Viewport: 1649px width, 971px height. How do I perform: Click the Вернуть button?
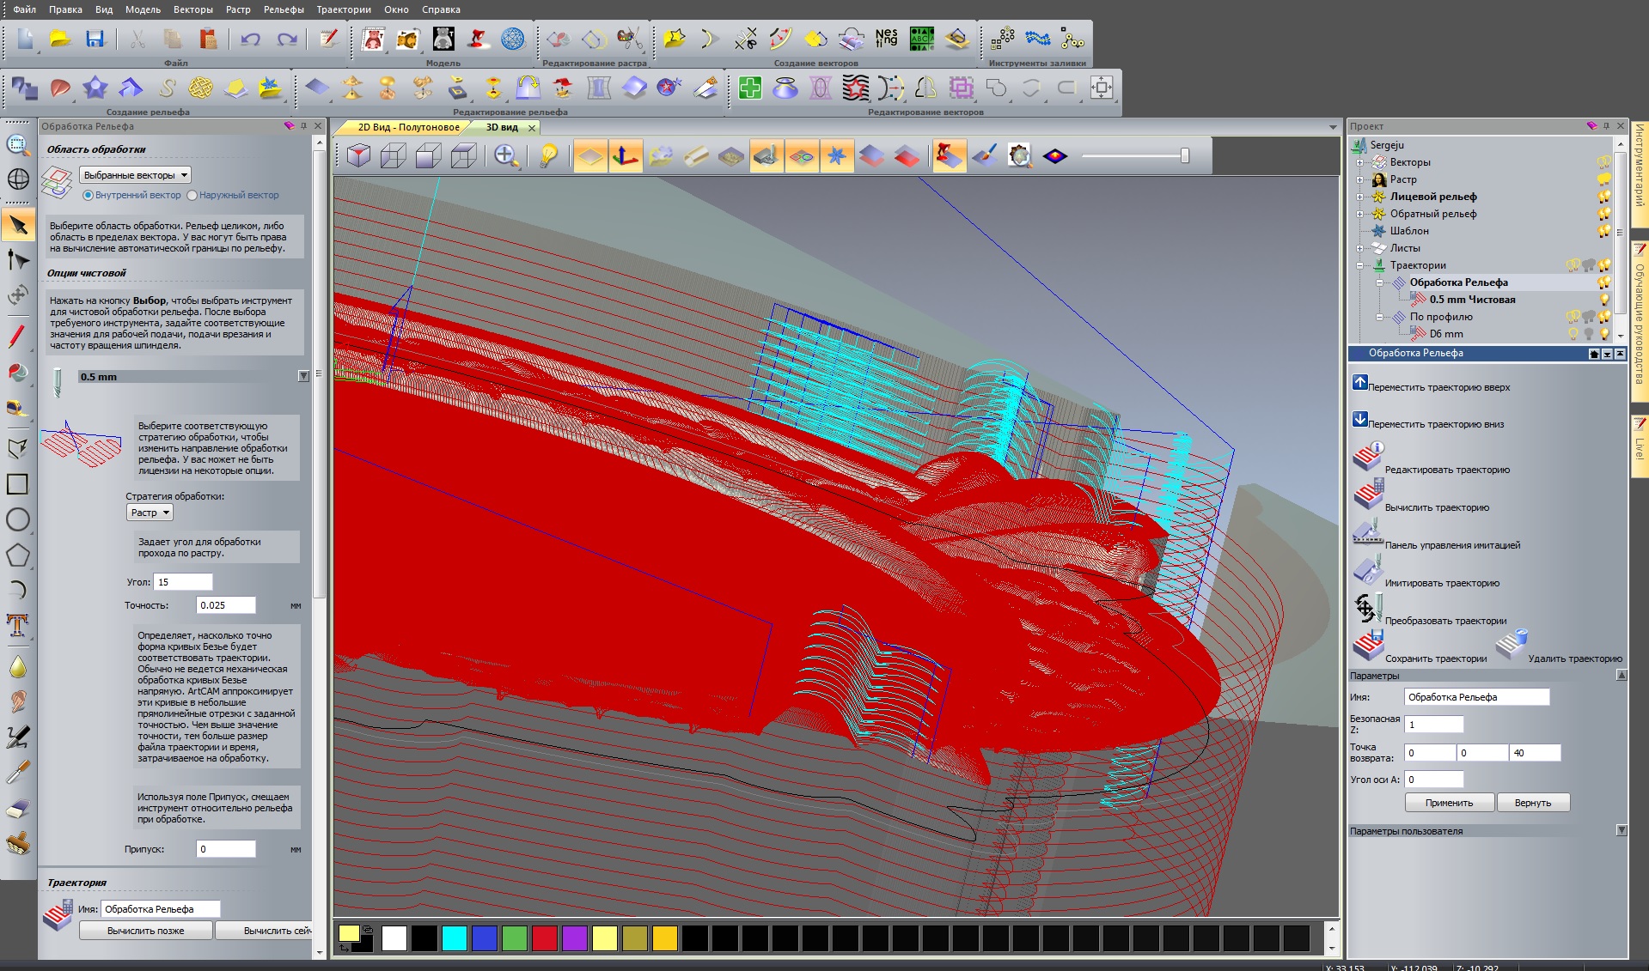coord(1533,803)
